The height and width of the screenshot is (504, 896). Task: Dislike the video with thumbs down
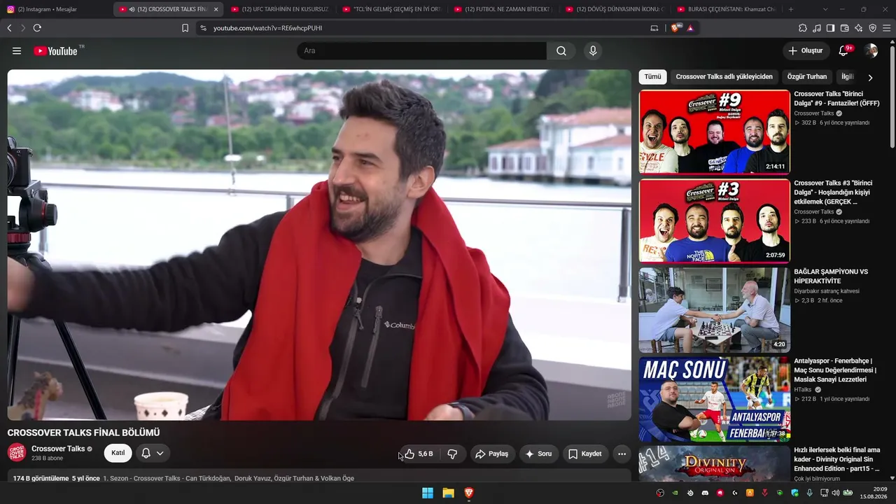[x=452, y=454]
